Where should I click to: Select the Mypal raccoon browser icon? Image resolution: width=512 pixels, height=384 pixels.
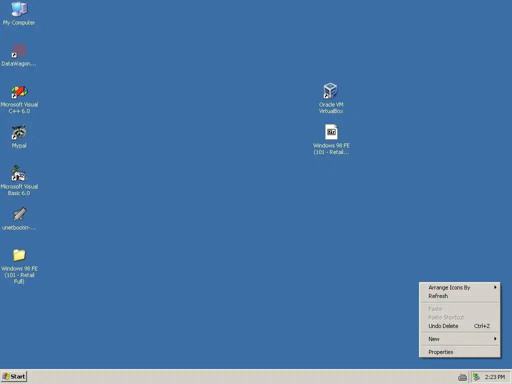click(x=19, y=132)
